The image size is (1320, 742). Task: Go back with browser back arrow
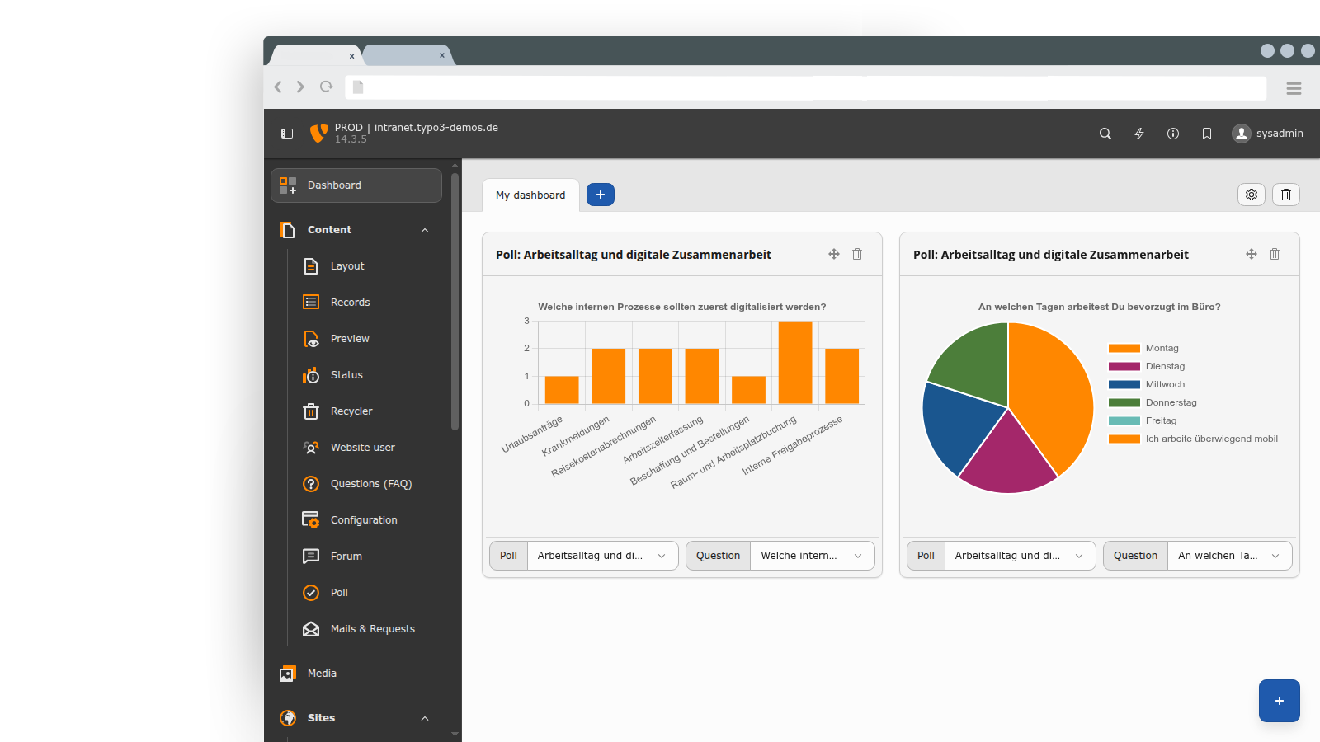click(x=278, y=87)
